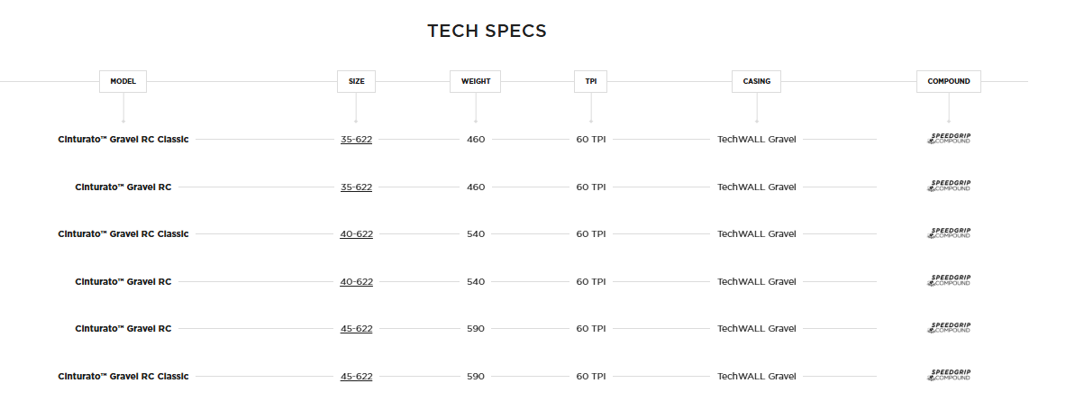This screenshot has height=420, width=1066.
Task: Click SpeedGrip Compound logo in third row
Action: tap(949, 233)
